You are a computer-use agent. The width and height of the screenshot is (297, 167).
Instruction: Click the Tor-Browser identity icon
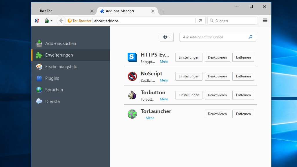[70, 21]
